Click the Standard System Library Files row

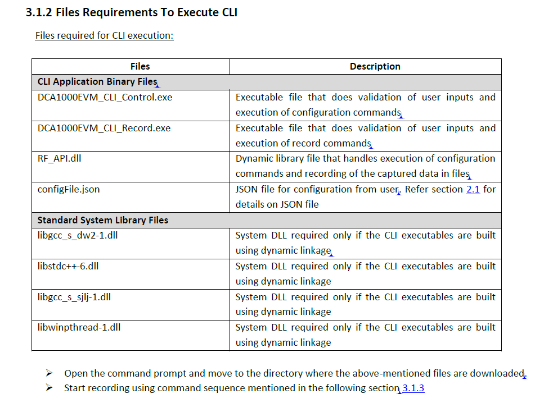(103, 220)
